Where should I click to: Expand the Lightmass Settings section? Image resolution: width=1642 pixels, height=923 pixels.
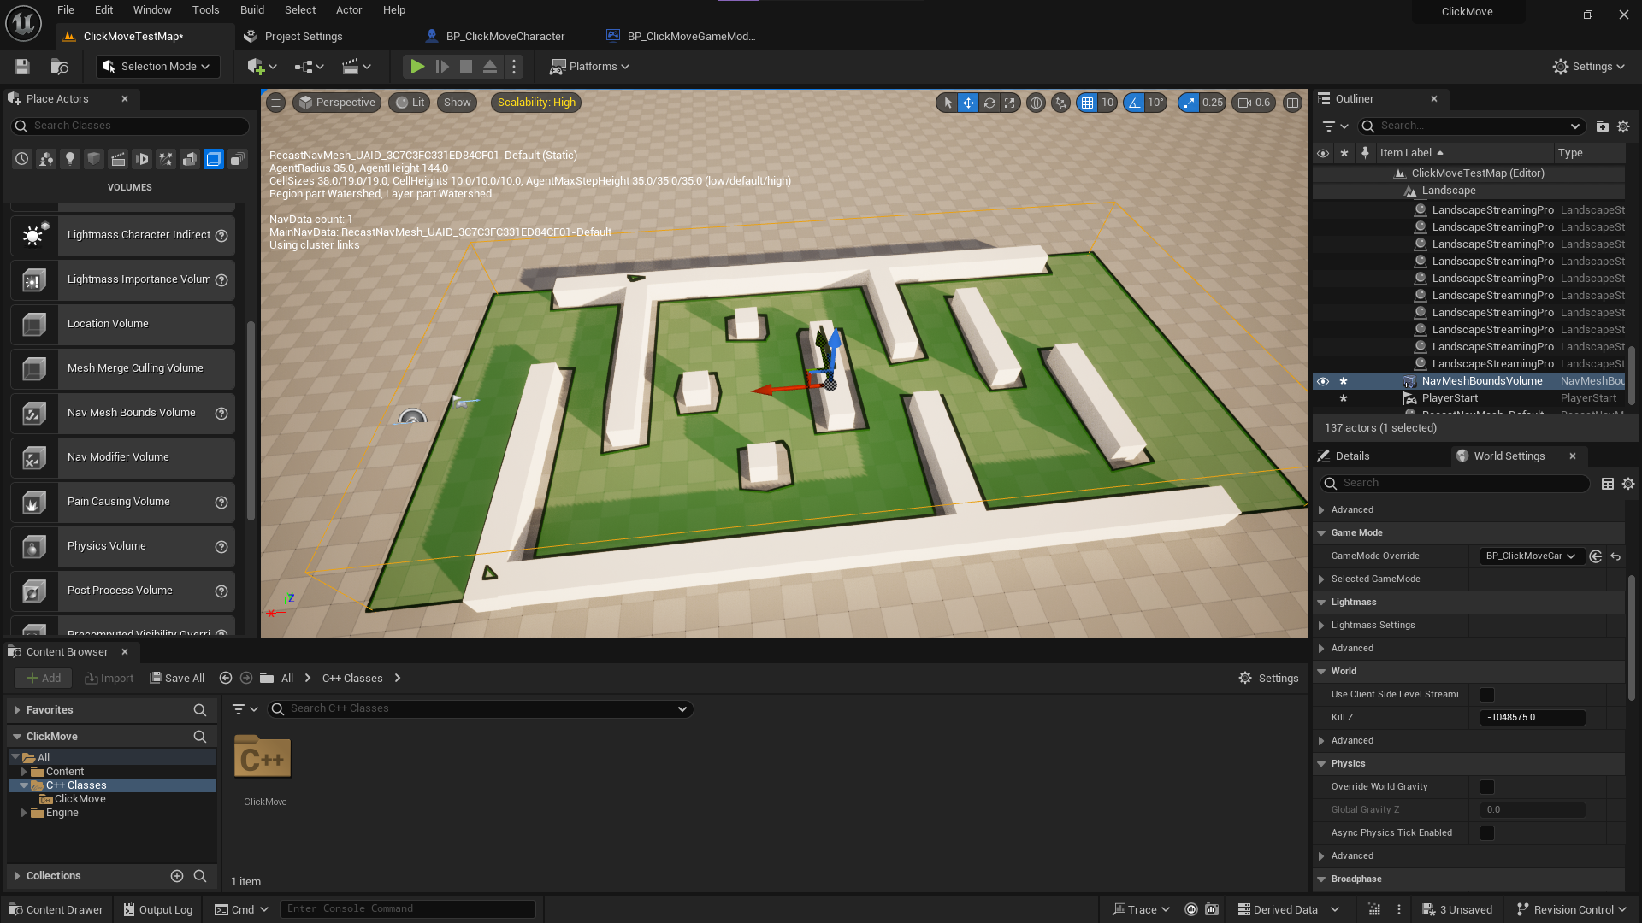click(x=1322, y=626)
